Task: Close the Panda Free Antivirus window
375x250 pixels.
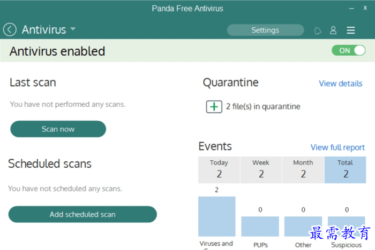Action: [x=365, y=8]
